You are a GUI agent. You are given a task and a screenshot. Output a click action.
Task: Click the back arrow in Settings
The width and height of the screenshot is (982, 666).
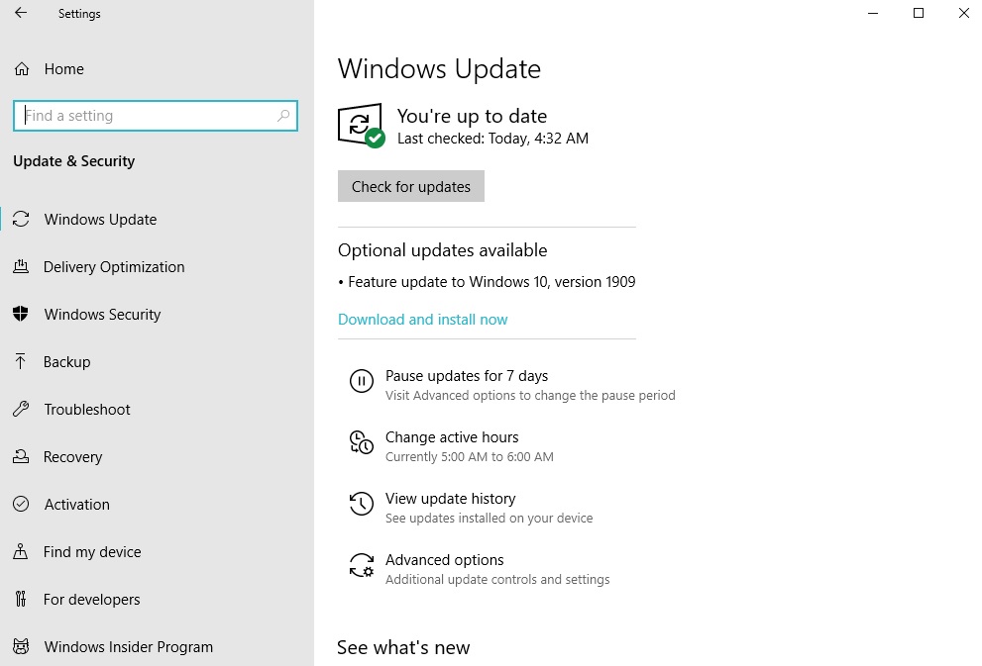[x=21, y=13]
